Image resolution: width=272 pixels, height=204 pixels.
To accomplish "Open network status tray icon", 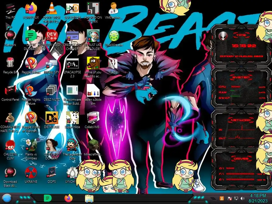I will pos(236,198).
